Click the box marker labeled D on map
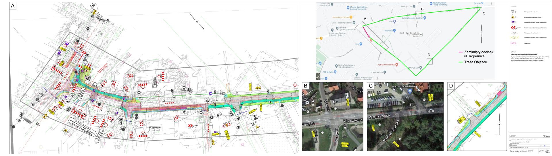 (430, 61)
